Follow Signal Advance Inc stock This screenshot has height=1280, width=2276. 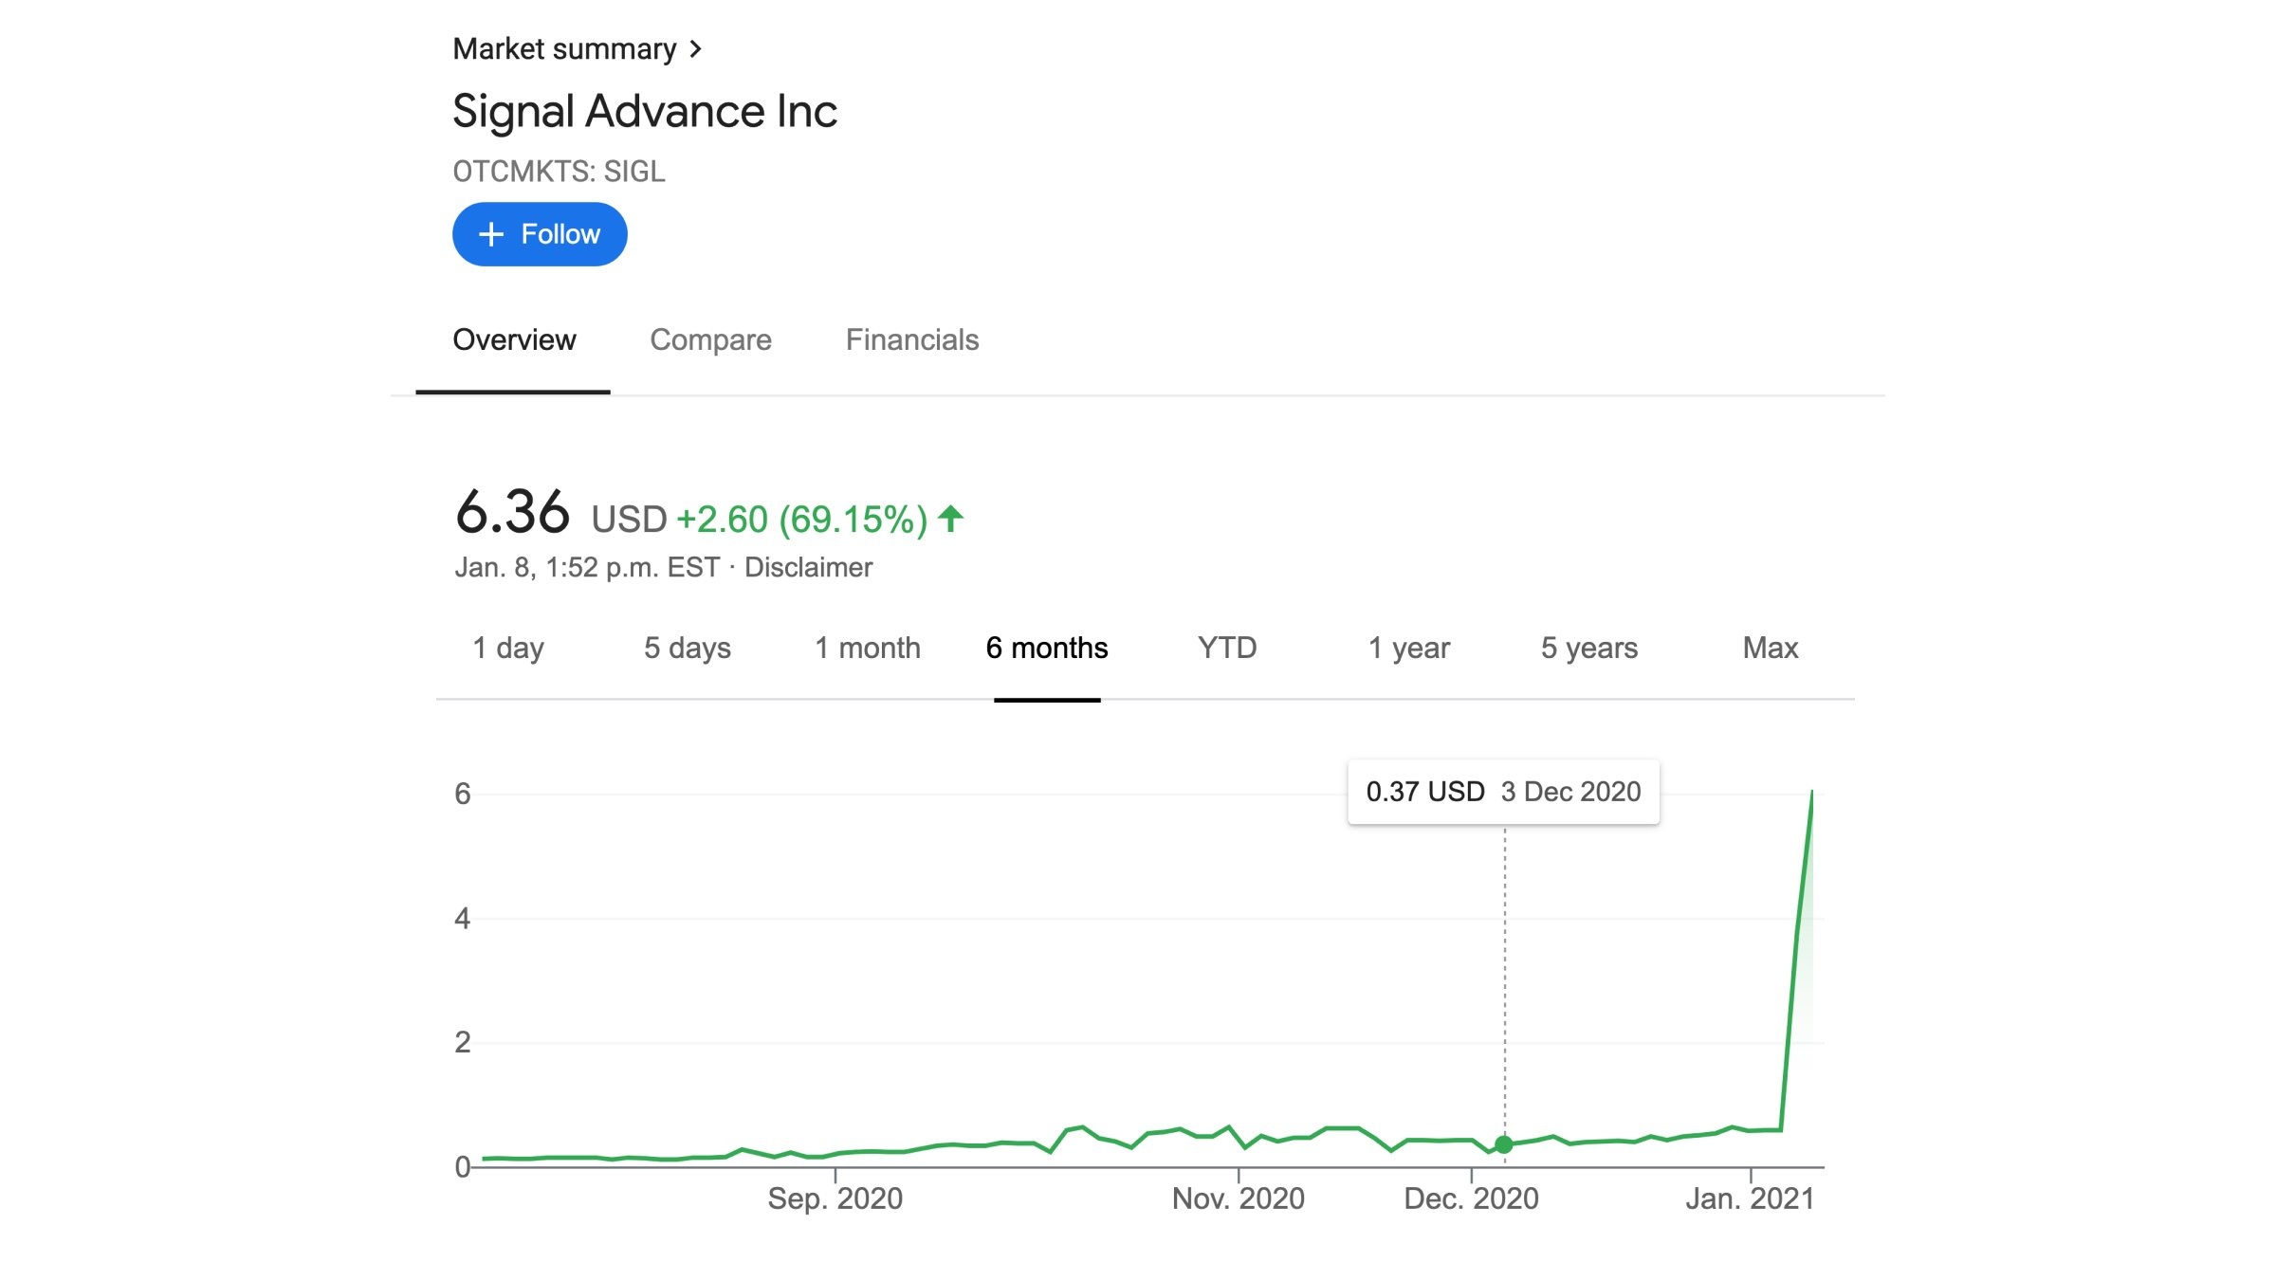(539, 233)
